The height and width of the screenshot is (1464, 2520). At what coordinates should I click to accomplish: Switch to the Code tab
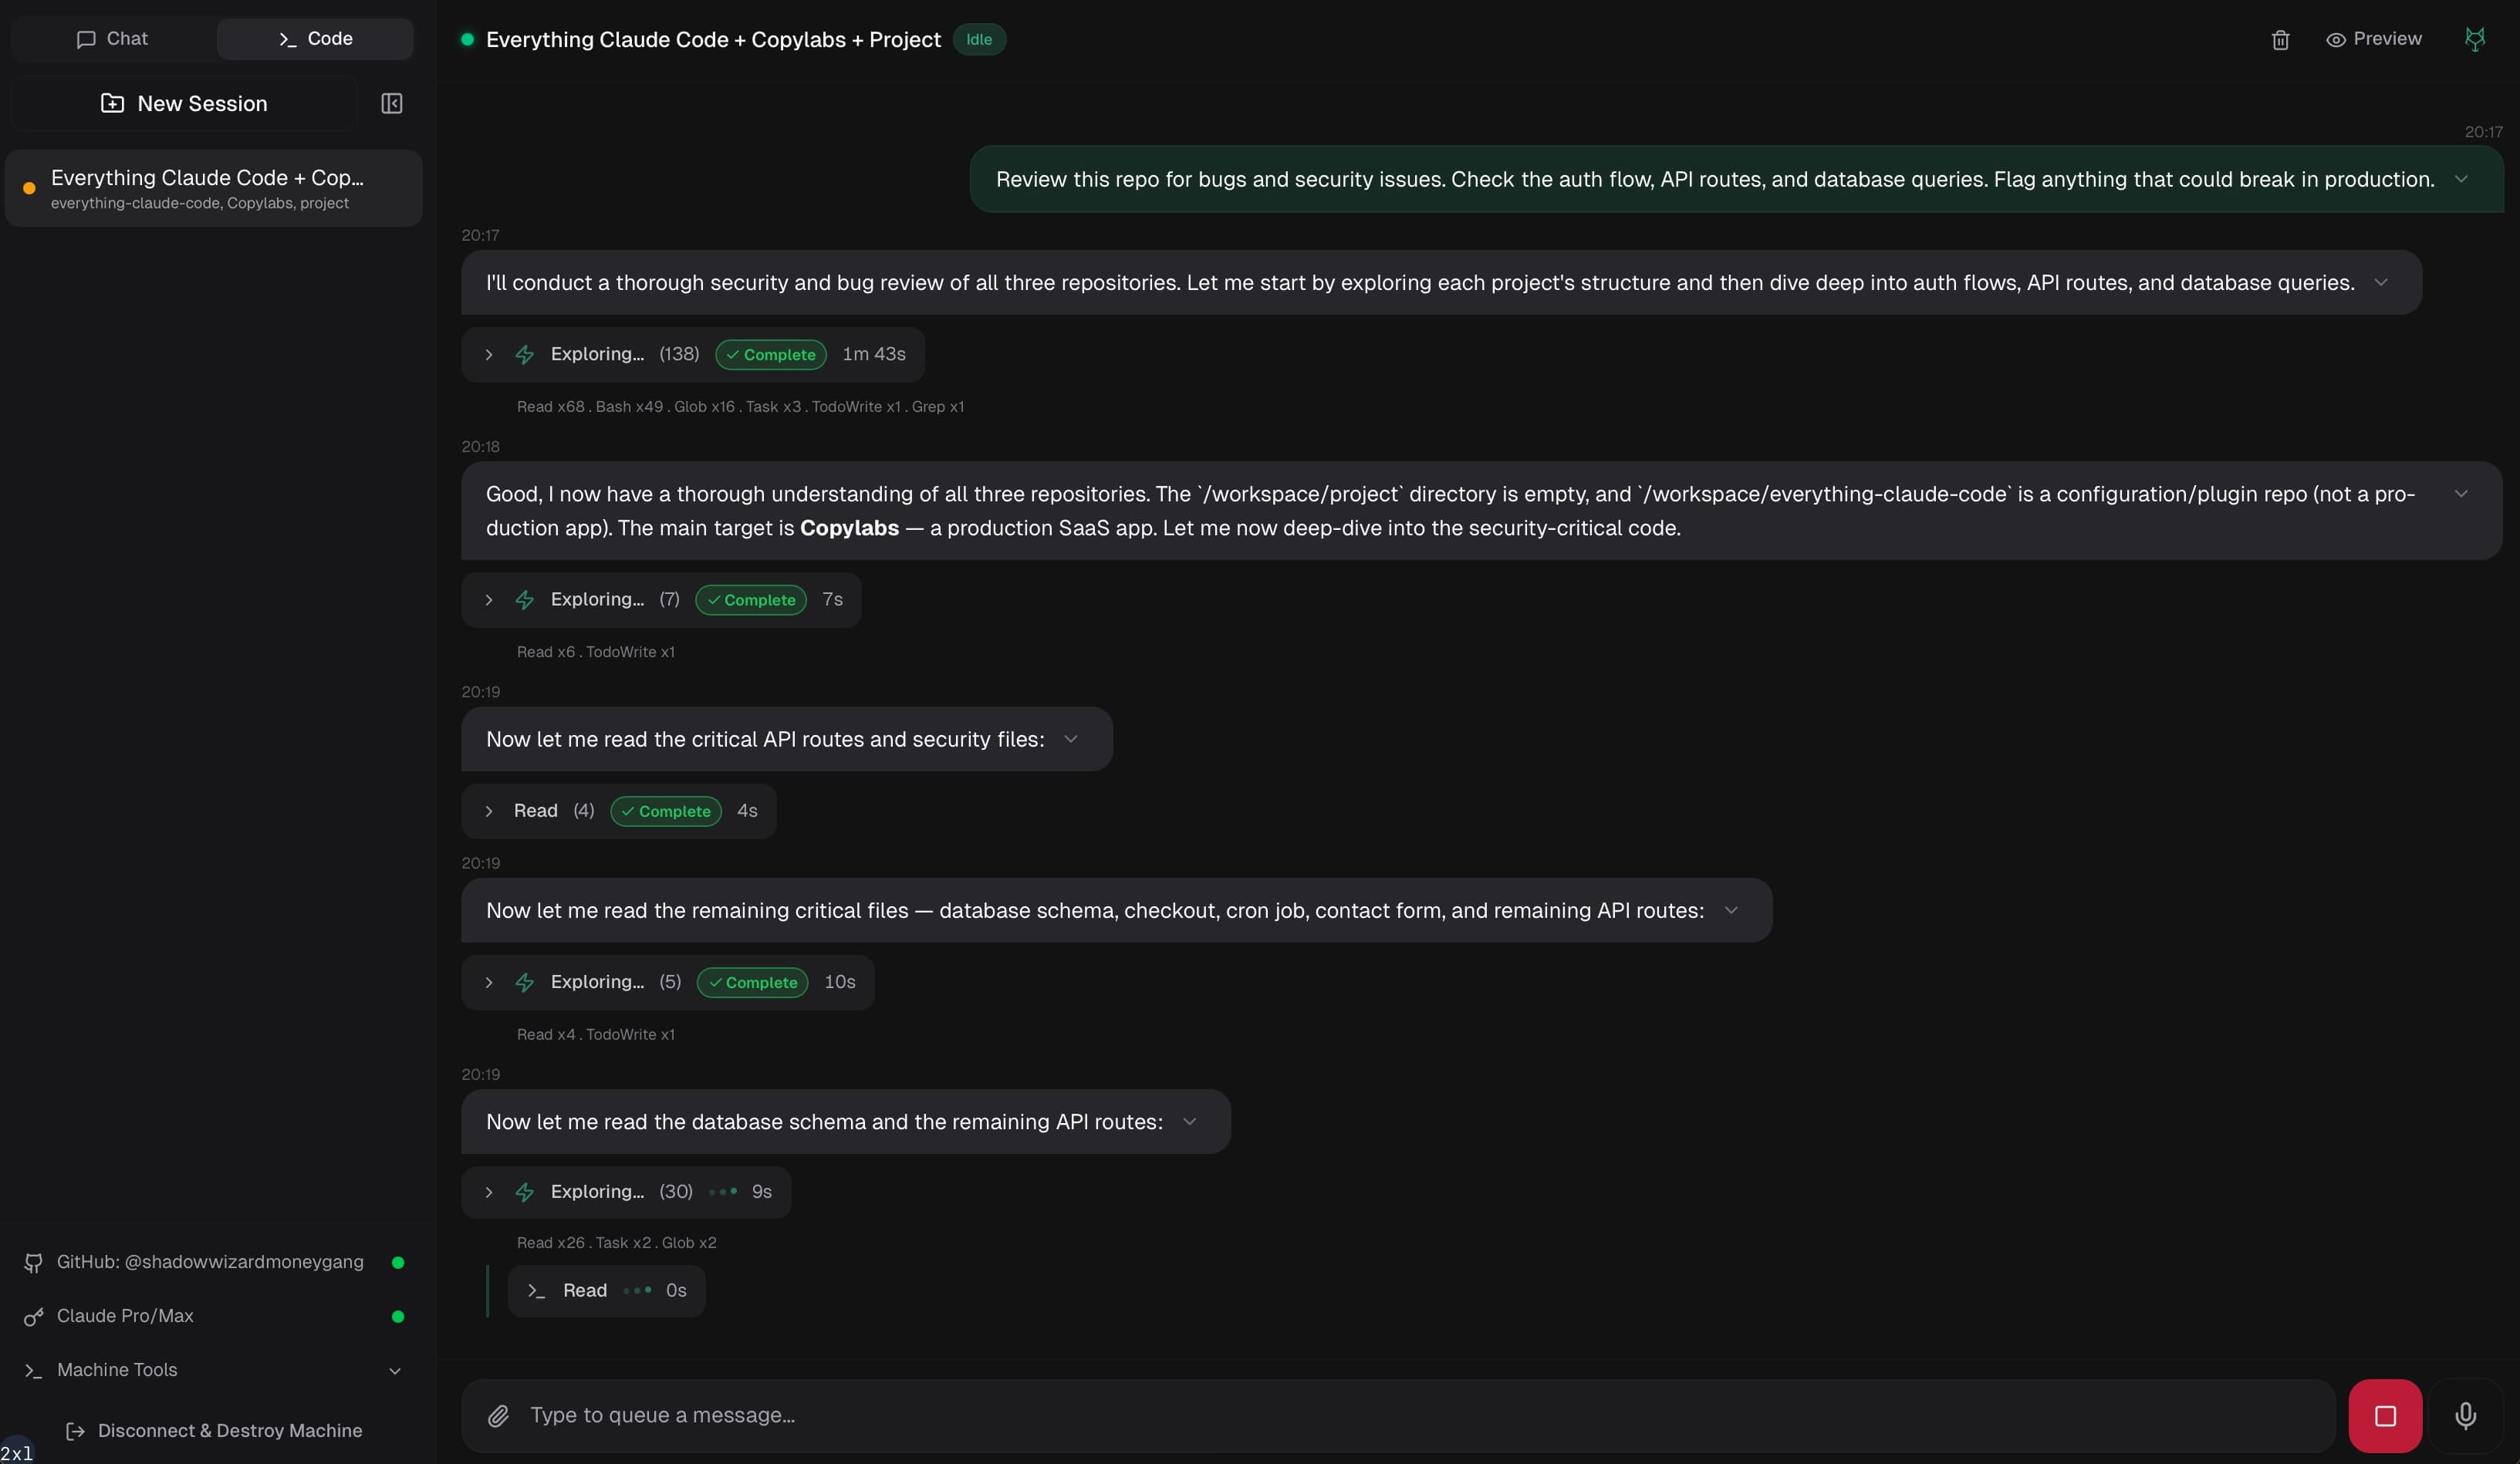click(314, 39)
